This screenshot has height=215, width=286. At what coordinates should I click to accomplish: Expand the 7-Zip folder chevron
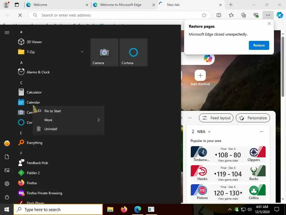click(82, 52)
